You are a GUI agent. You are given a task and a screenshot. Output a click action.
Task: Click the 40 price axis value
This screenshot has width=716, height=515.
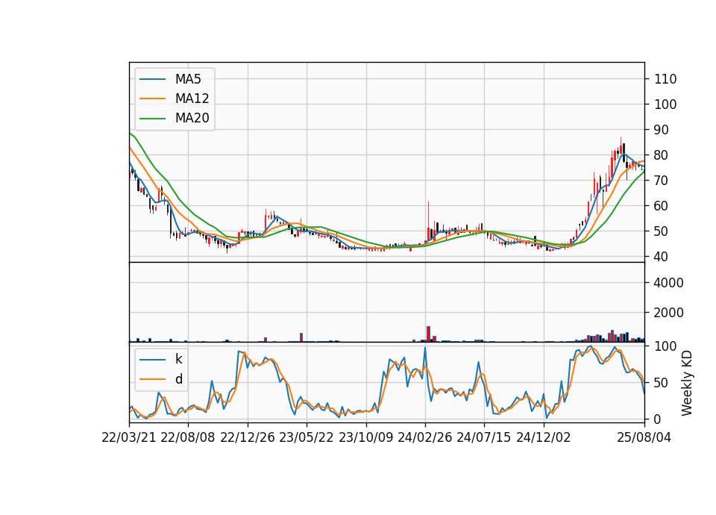point(662,257)
